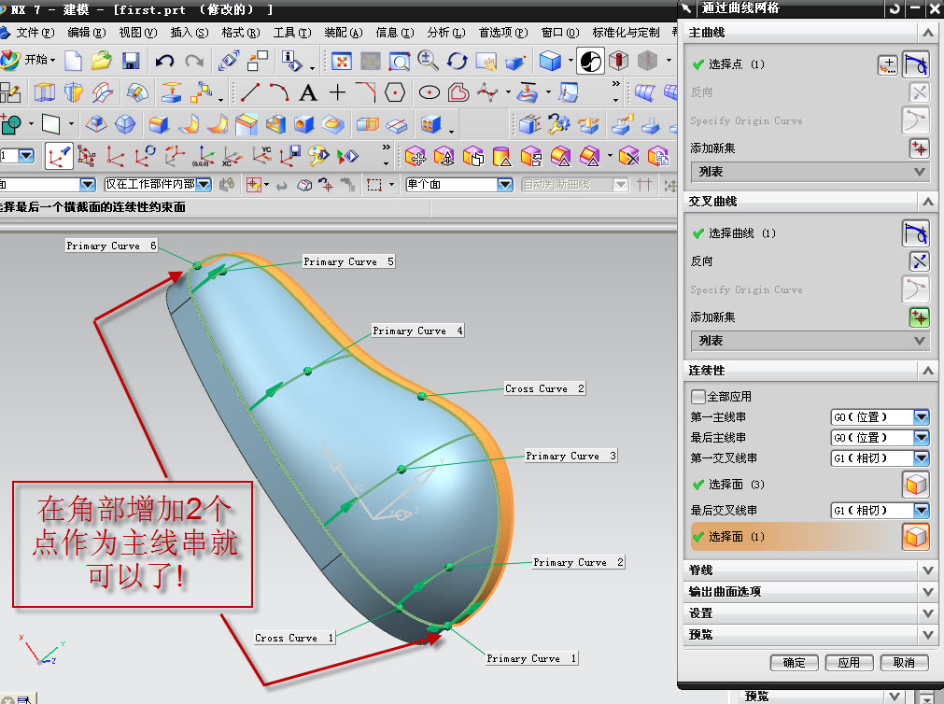Click the shaded cube rendering style icon
944x704 pixels.
[x=550, y=60]
